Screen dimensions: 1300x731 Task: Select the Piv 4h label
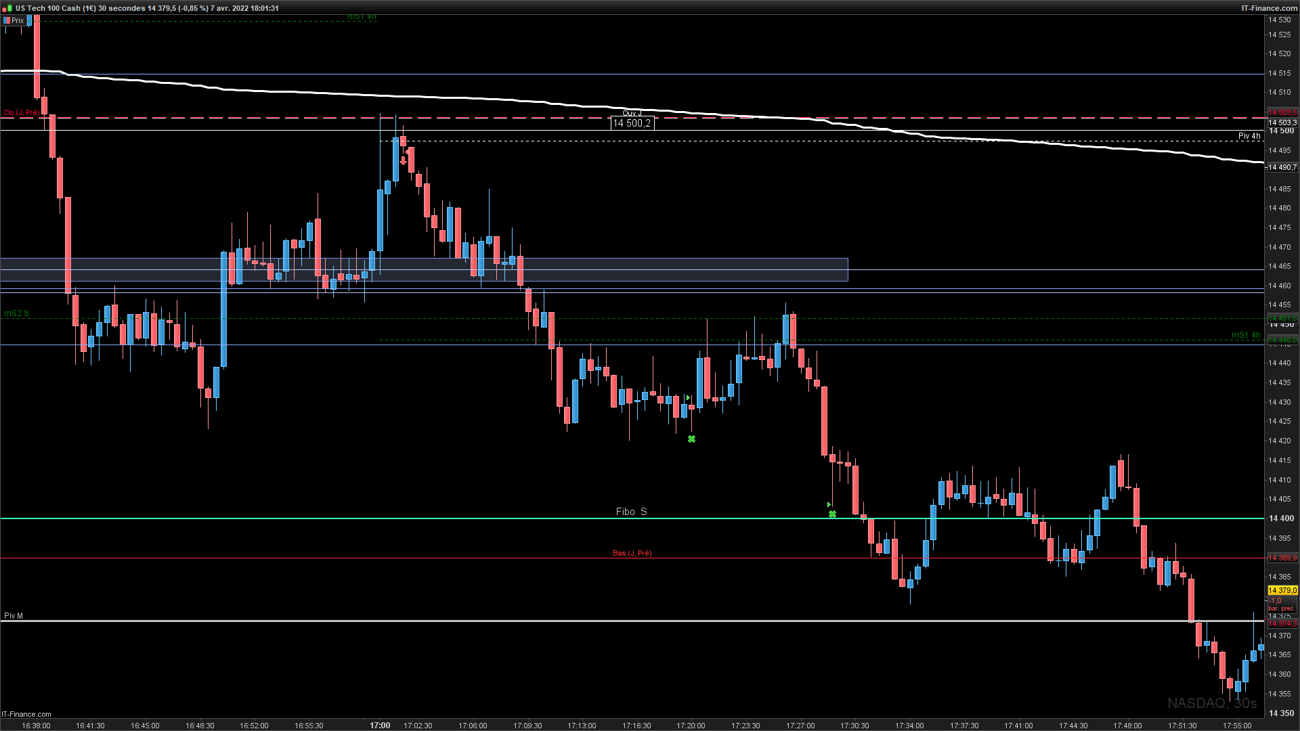(1249, 136)
